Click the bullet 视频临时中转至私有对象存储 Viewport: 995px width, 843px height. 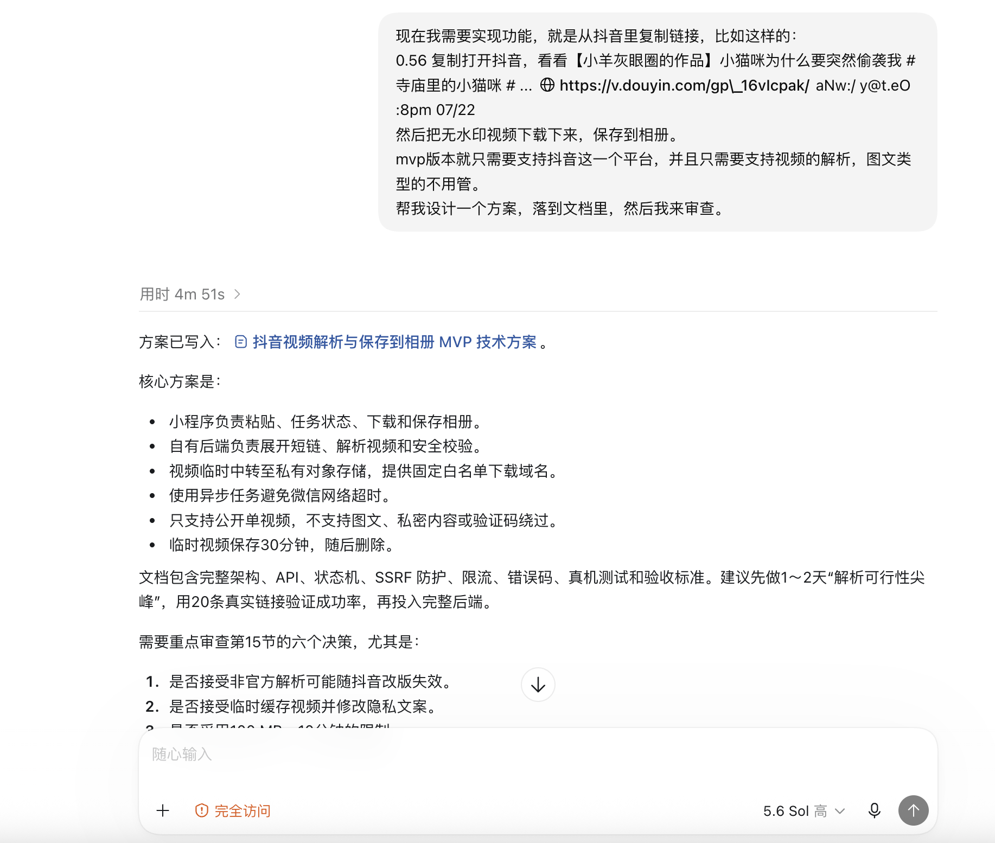(x=363, y=471)
